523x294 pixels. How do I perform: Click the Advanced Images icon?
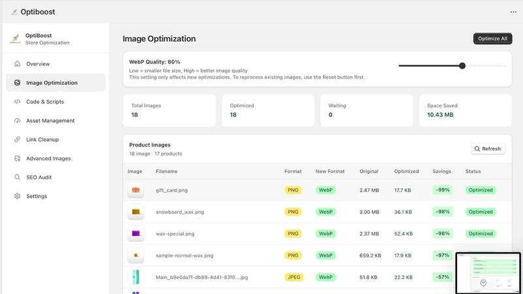(x=18, y=158)
